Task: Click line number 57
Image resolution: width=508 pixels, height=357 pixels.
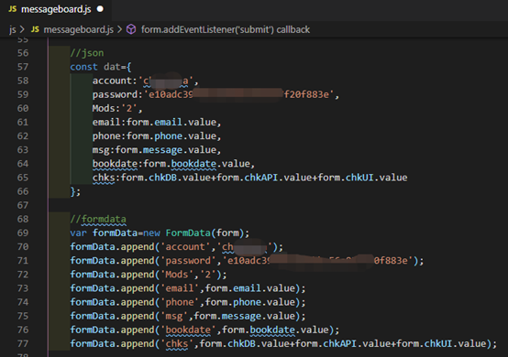Action: coord(23,67)
